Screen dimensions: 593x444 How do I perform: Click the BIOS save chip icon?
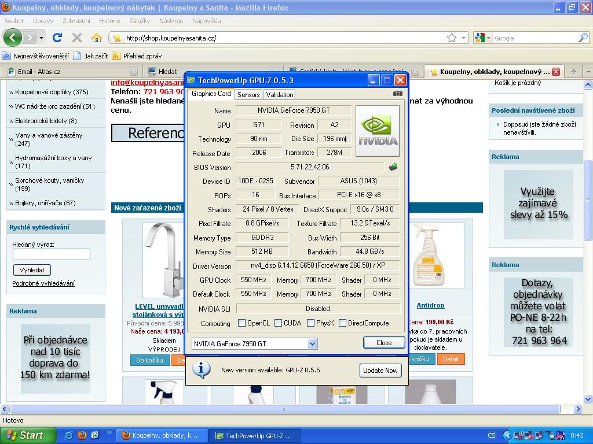pyautogui.click(x=393, y=167)
